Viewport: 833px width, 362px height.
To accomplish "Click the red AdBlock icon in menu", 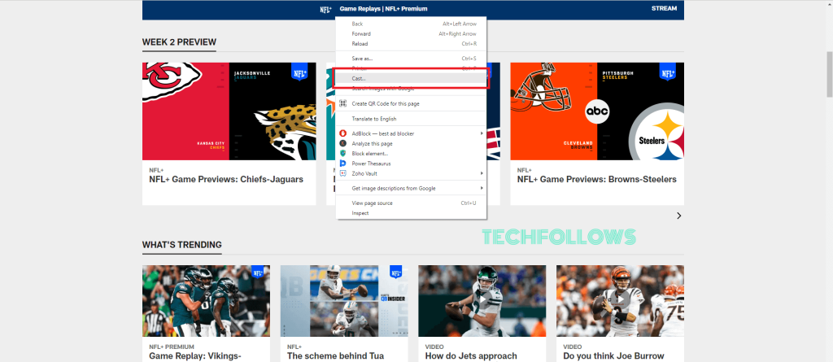I will tap(342, 133).
